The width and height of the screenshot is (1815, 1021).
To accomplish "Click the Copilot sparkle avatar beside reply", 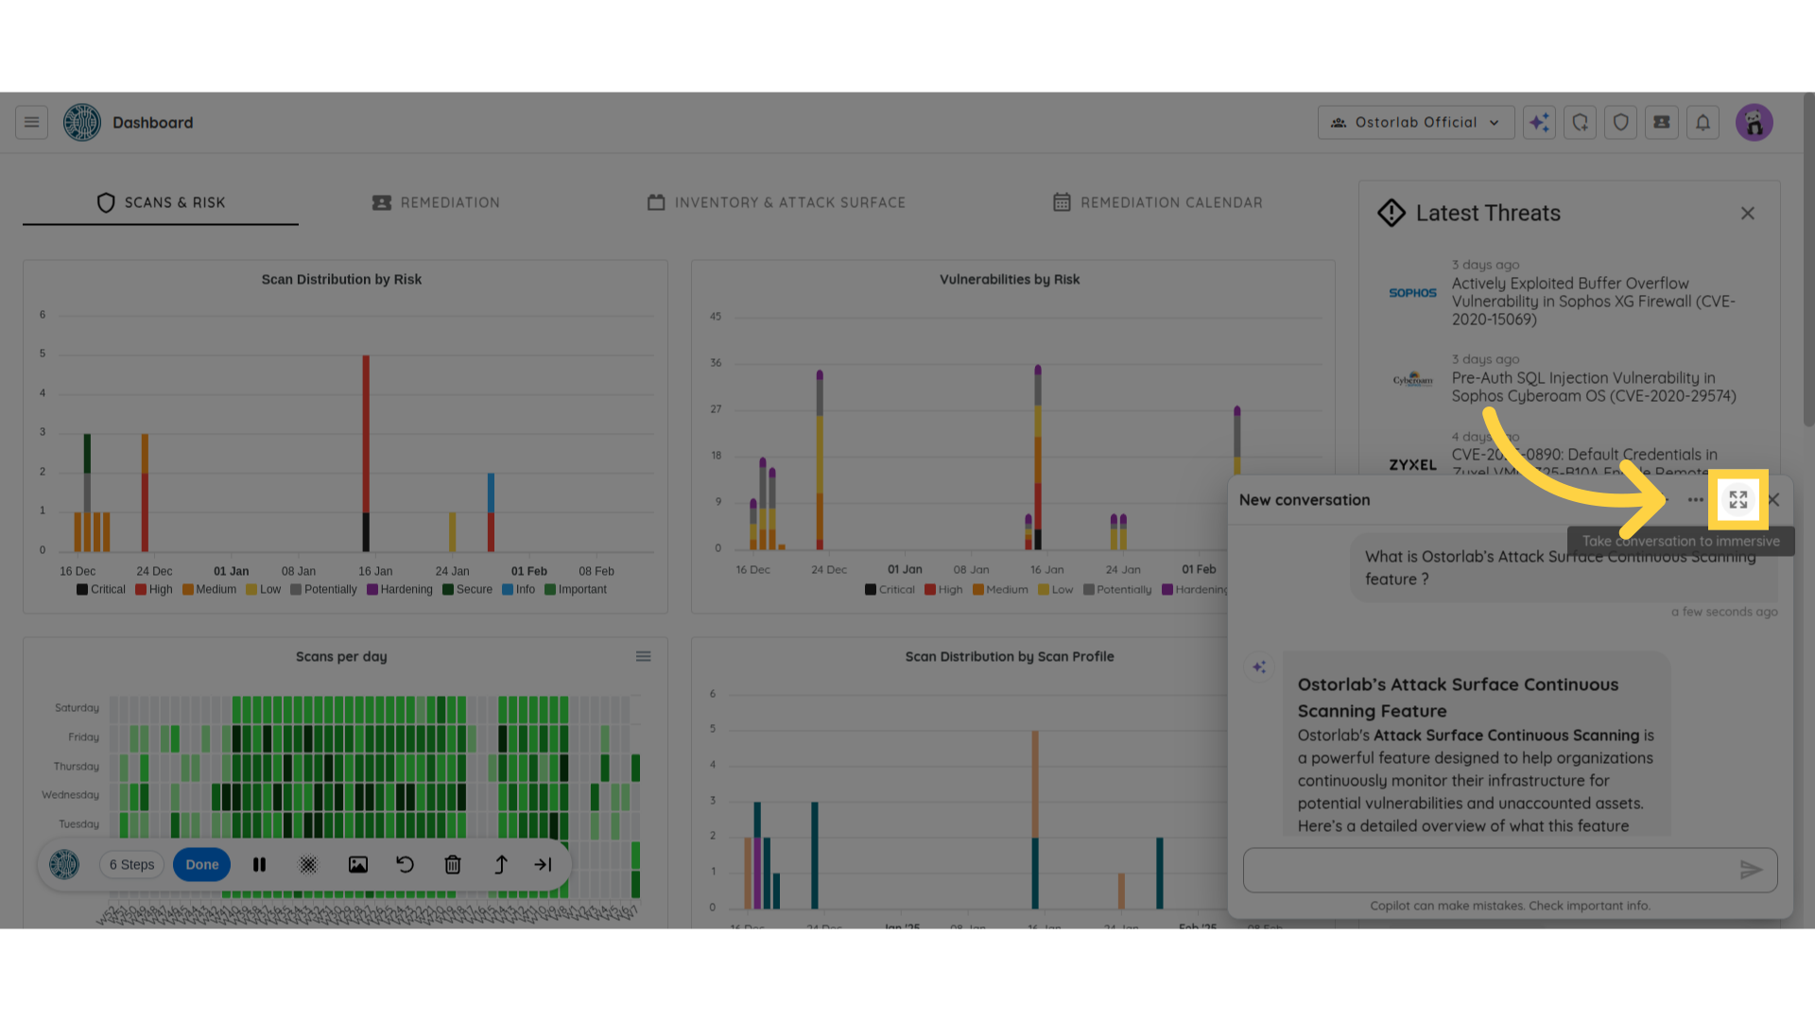I will coord(1259,667).
